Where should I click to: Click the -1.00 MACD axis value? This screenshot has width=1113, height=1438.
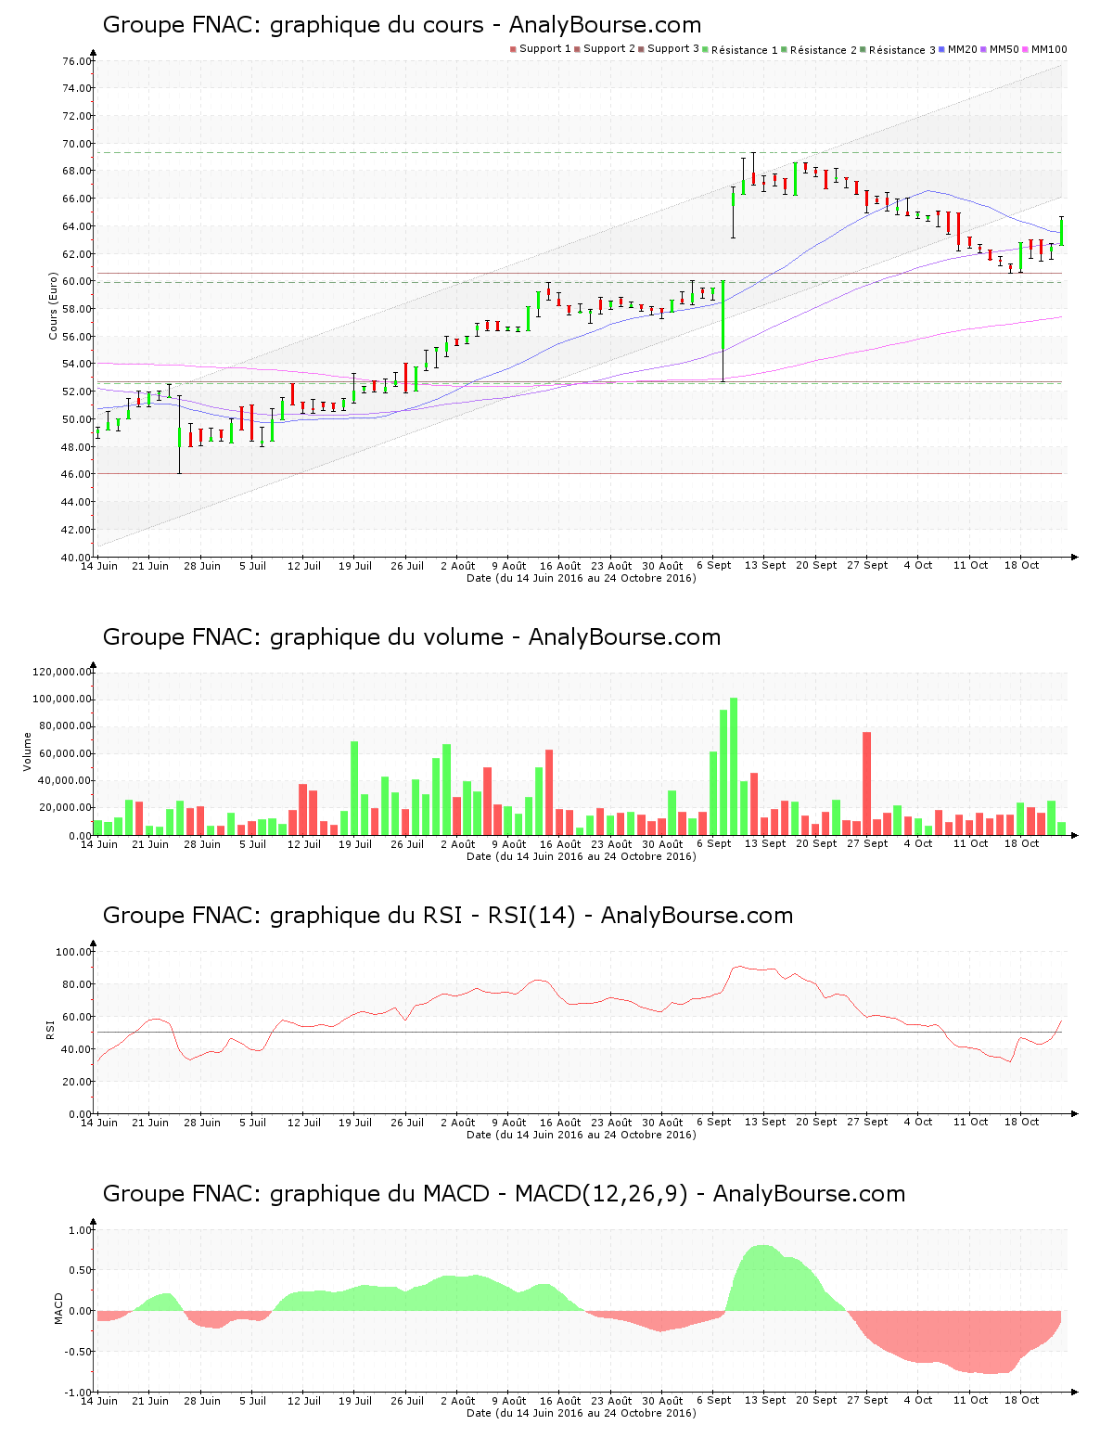pyautogui.click(x=78, y=1393)
